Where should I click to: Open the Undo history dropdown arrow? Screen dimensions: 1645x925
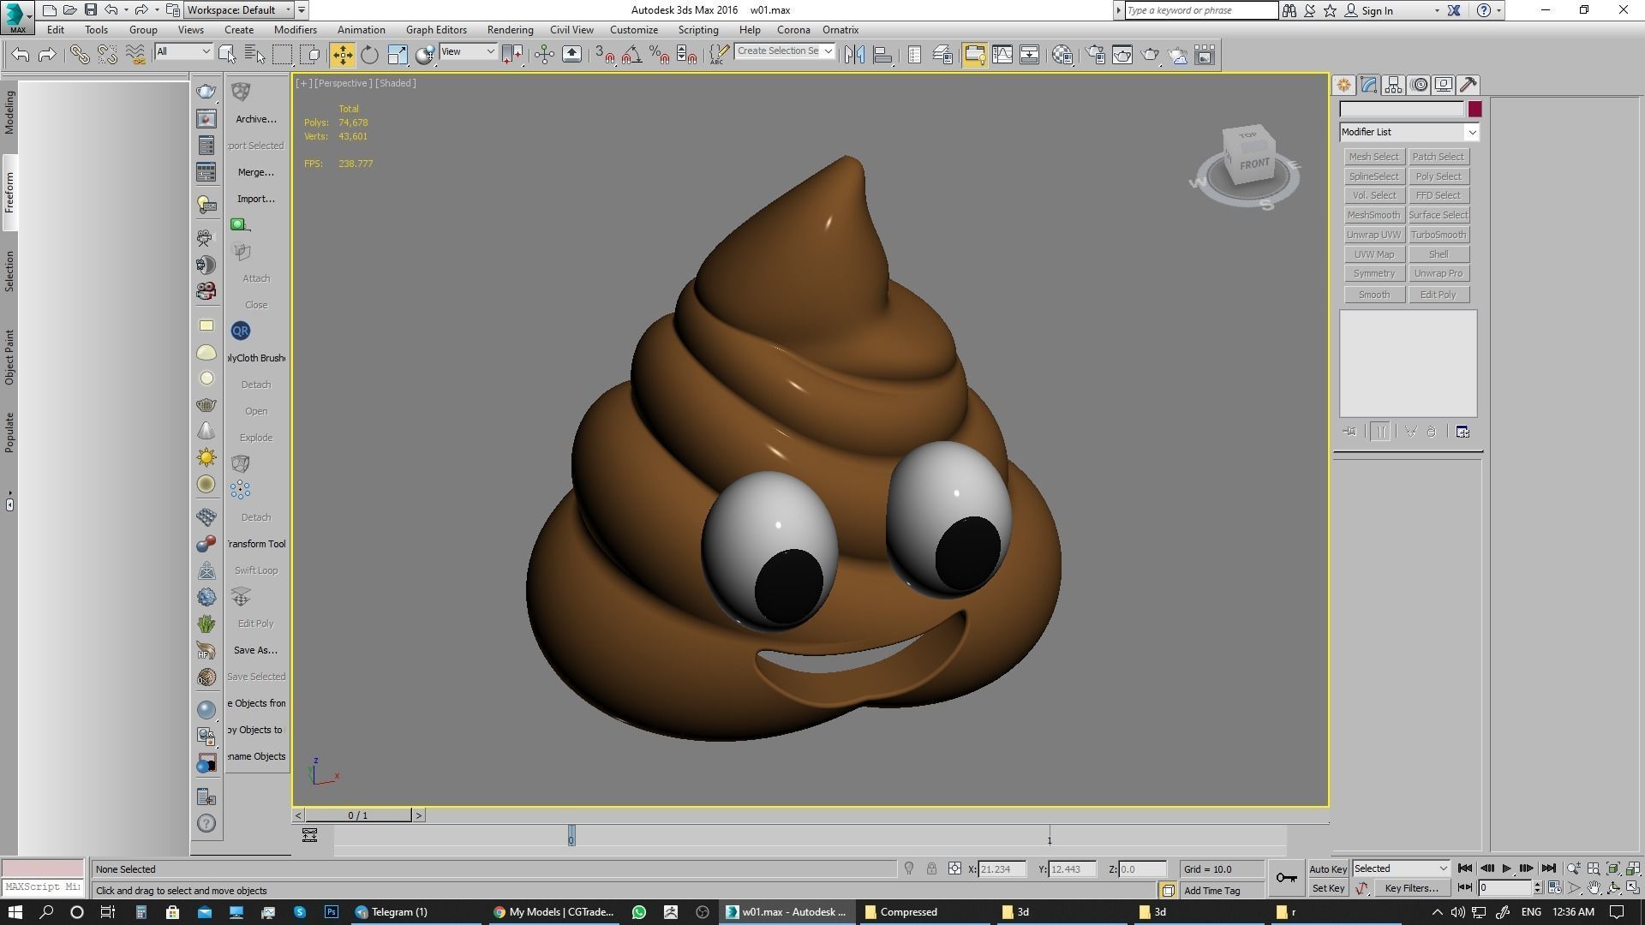(x=126, y=10)
